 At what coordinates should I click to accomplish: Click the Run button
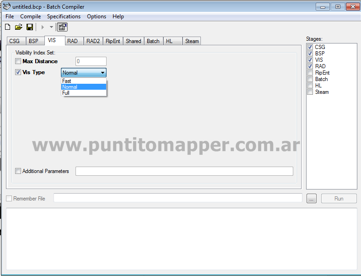(339, 198)
